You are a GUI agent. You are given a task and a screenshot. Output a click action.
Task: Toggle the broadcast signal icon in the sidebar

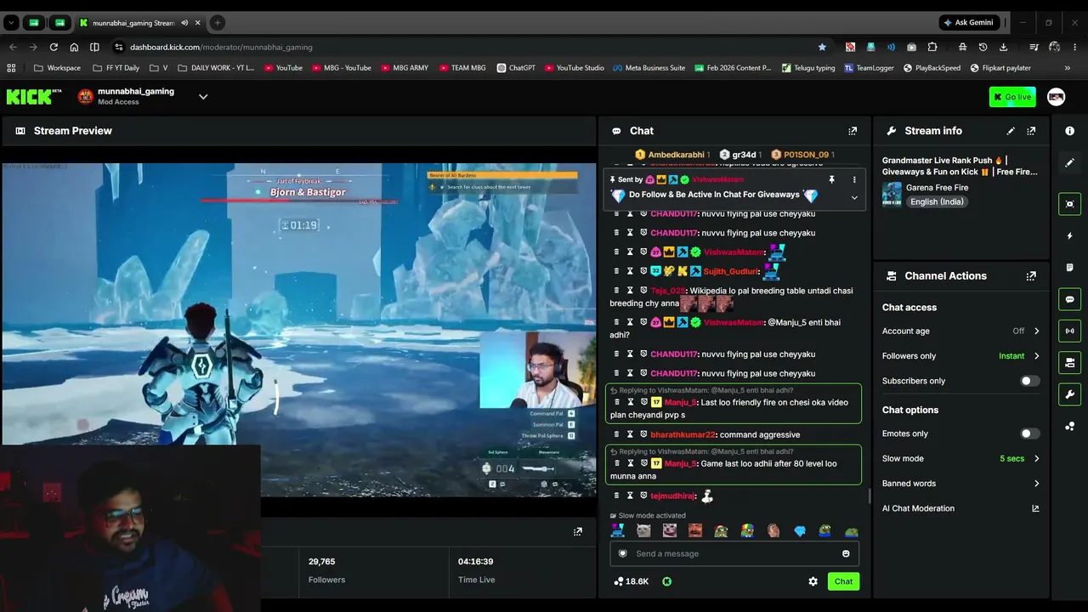(1069, 331)
